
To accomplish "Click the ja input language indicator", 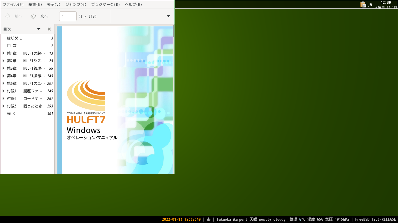I will [x=370, y=4].
